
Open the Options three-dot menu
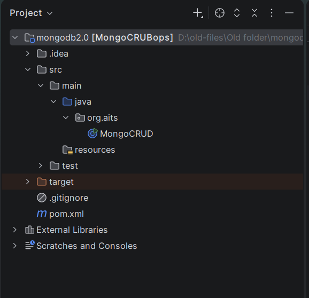pos(272,13)
